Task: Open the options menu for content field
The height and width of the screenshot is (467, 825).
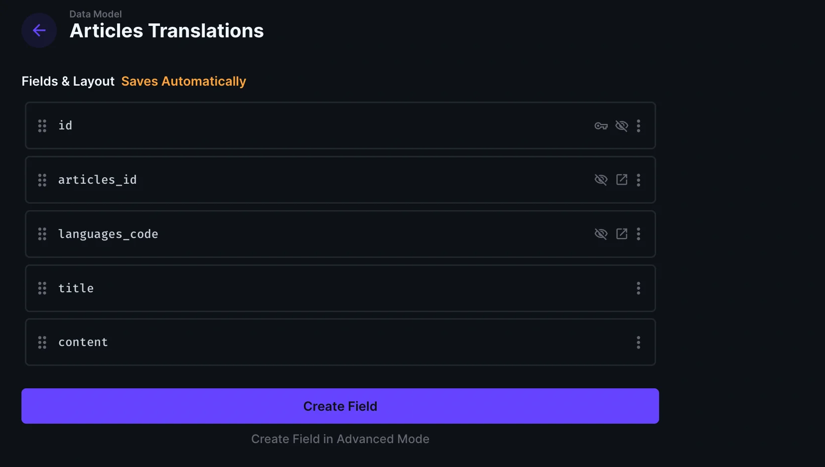Action: click(638, 343)
